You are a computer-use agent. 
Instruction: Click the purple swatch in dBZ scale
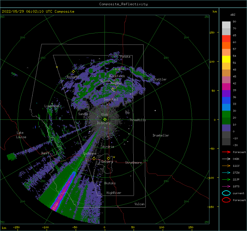tap(226, 93)
